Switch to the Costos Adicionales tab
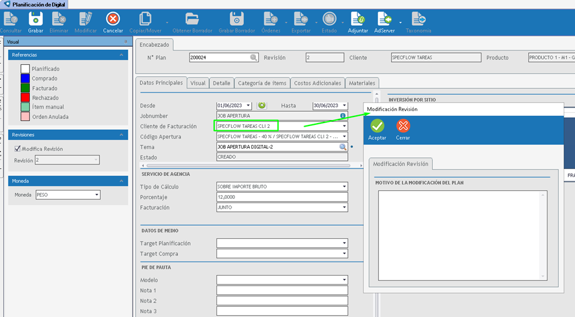The image size is (575, 317). pos(318,83)
